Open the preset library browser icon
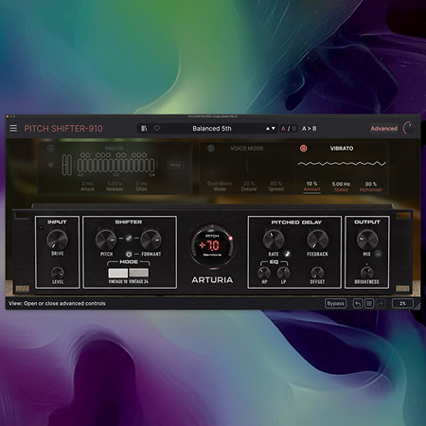426x426 pixels. click(144, 129)
